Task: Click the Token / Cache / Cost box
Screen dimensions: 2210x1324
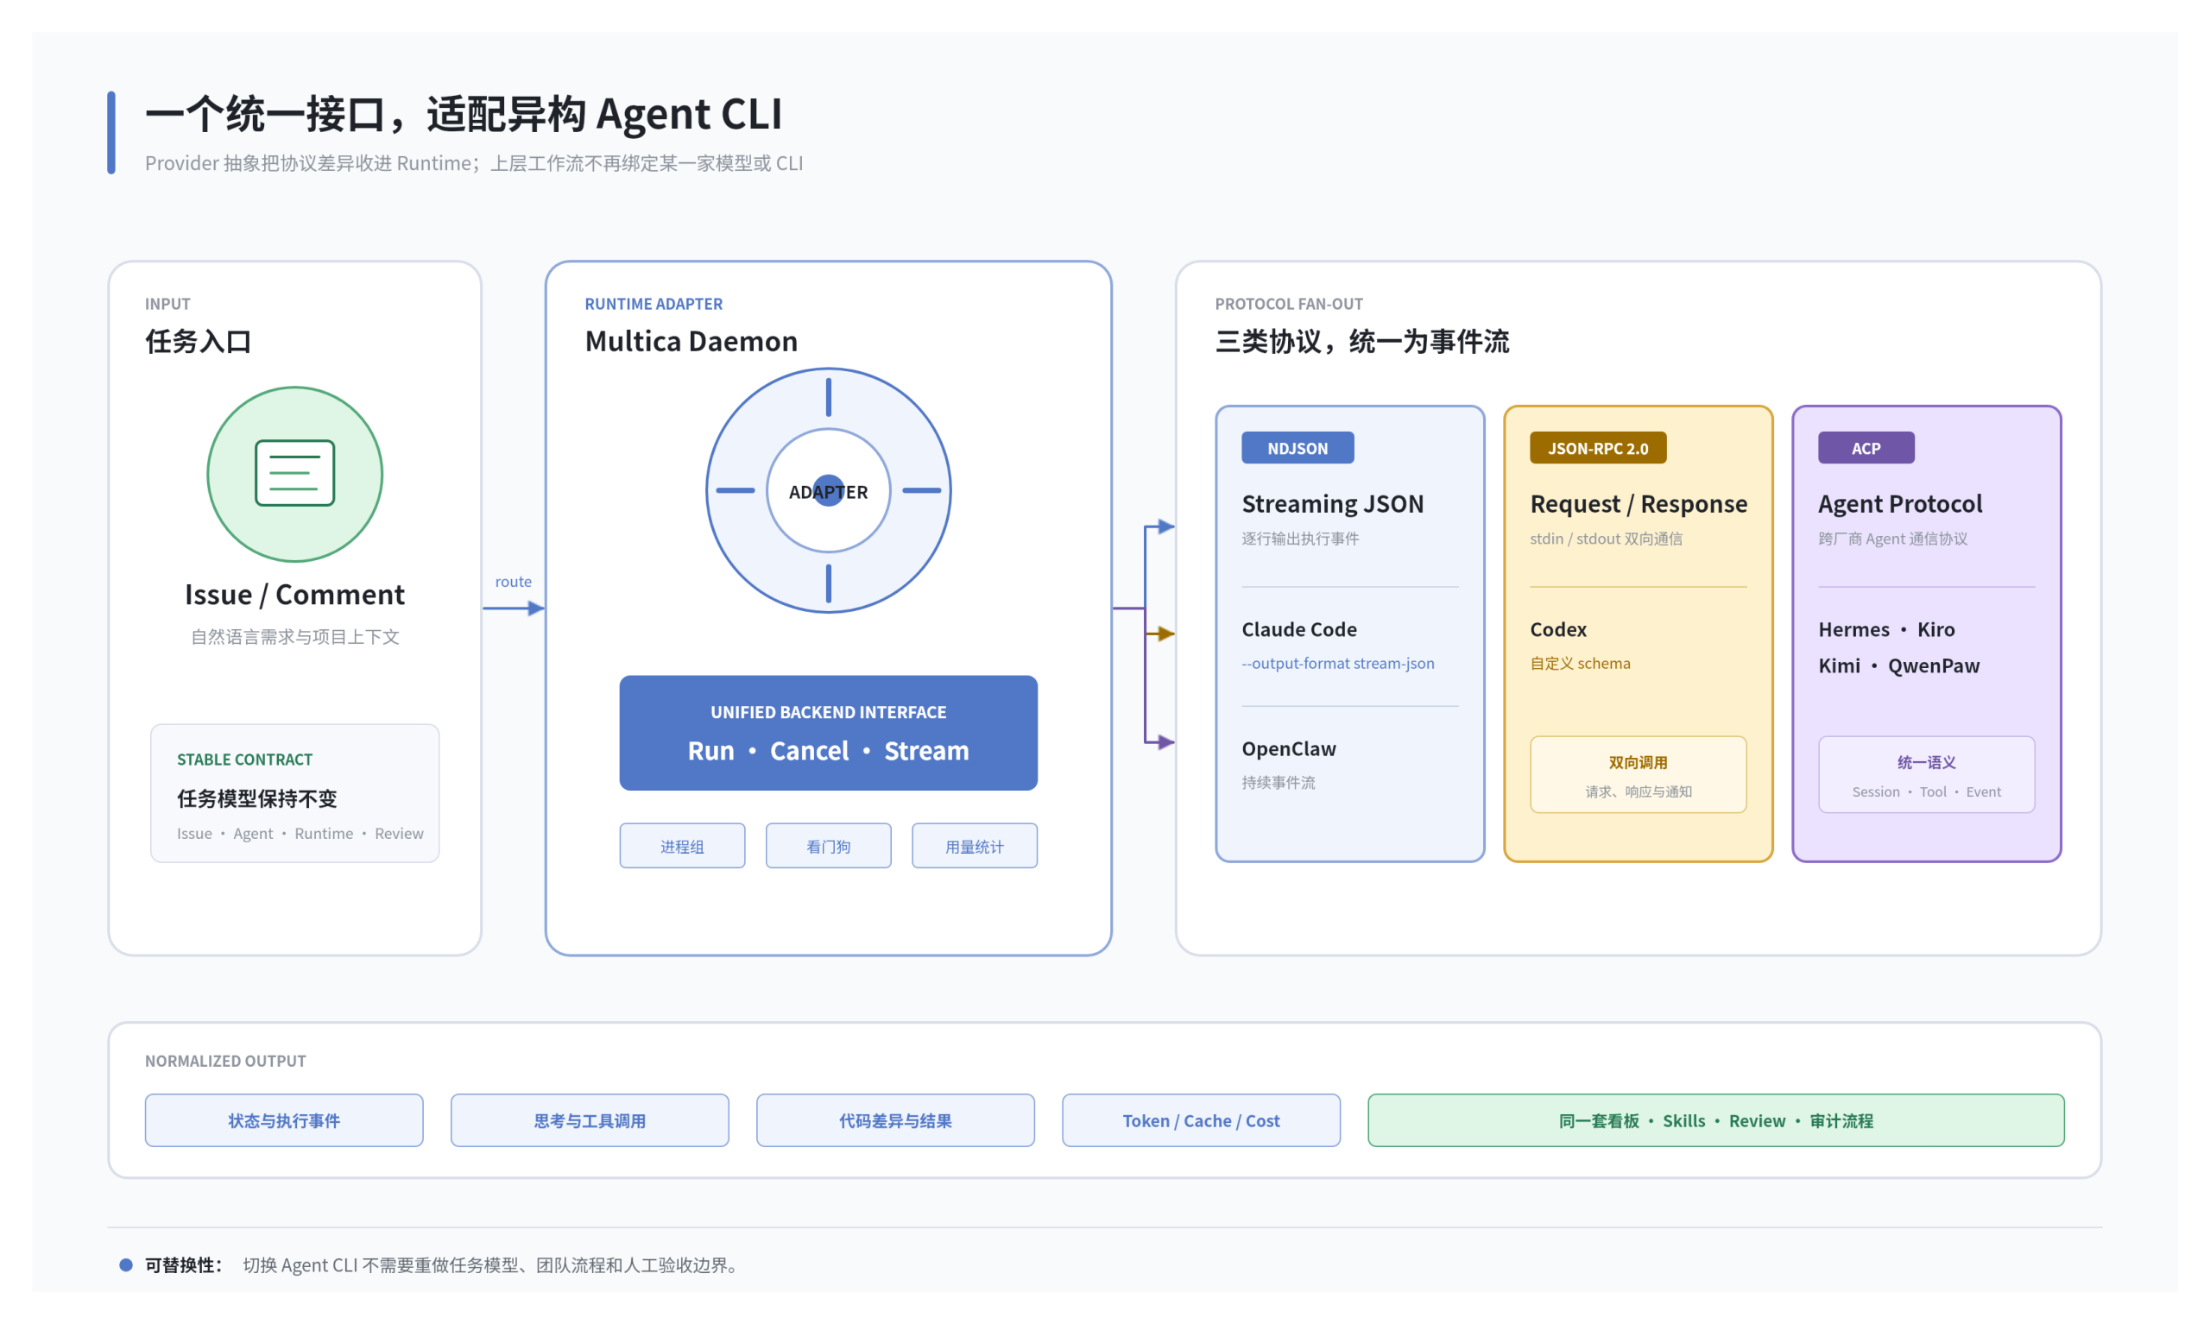Action: click(1201, 1120)
